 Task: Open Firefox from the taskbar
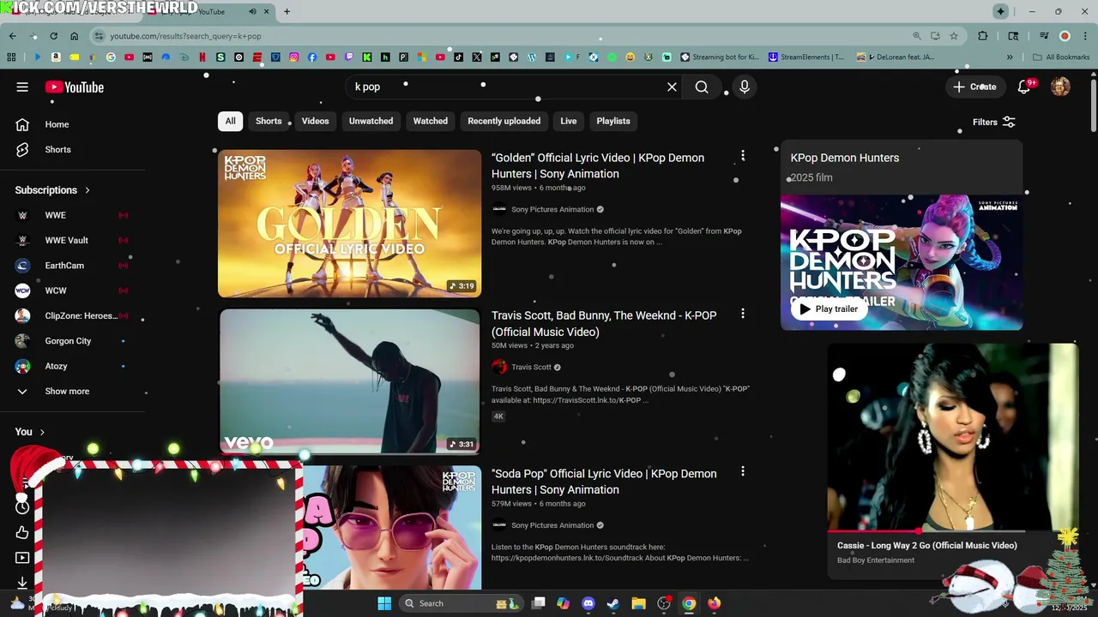pos(714,603)
